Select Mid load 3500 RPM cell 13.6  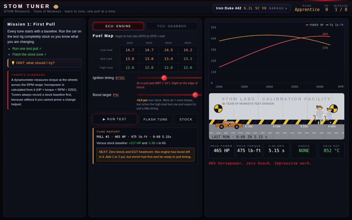pos(149,59)
